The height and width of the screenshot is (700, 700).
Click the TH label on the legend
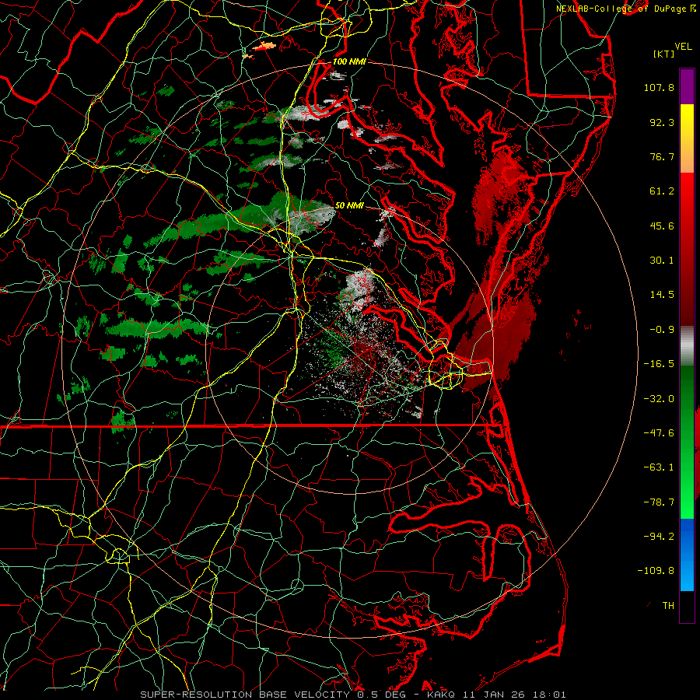pyautogui.click(x=668, y=606)
